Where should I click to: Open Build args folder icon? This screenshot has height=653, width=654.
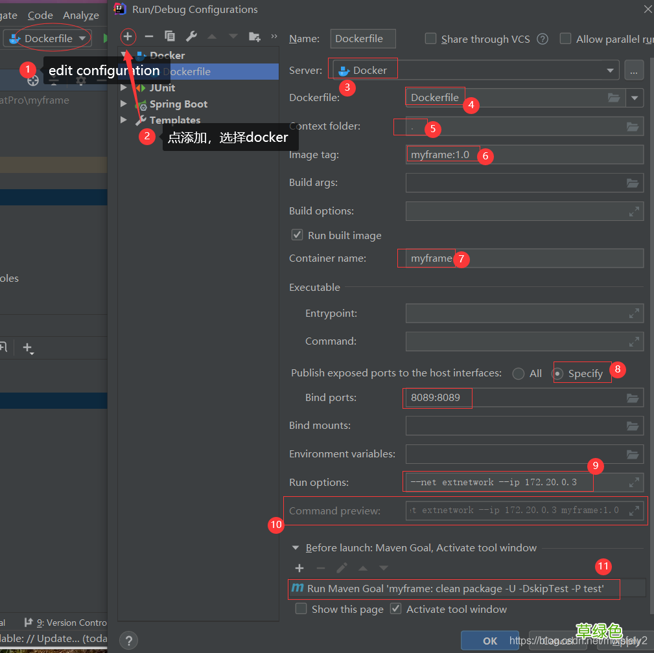coord(633,183)
